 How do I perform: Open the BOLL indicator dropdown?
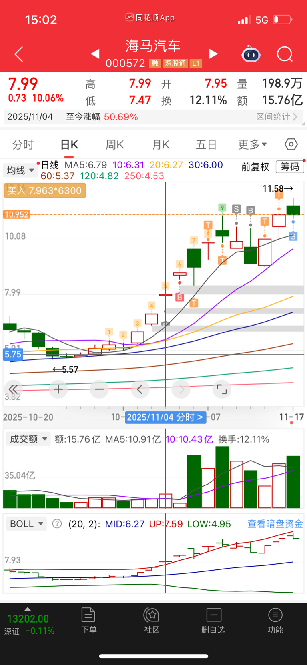coord(26,524)
